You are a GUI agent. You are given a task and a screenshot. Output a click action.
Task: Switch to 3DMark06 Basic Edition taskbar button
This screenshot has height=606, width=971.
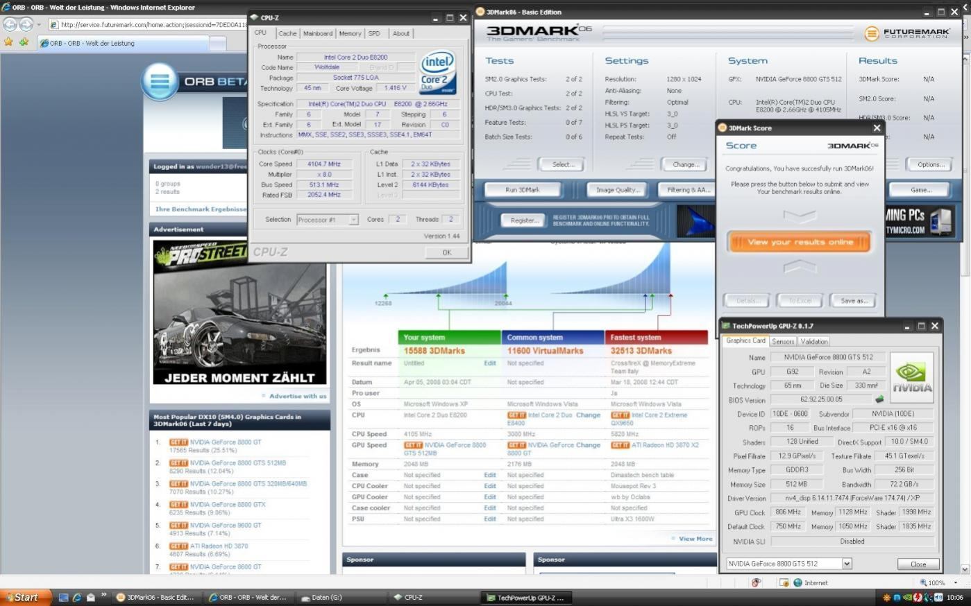coord(157,597)
